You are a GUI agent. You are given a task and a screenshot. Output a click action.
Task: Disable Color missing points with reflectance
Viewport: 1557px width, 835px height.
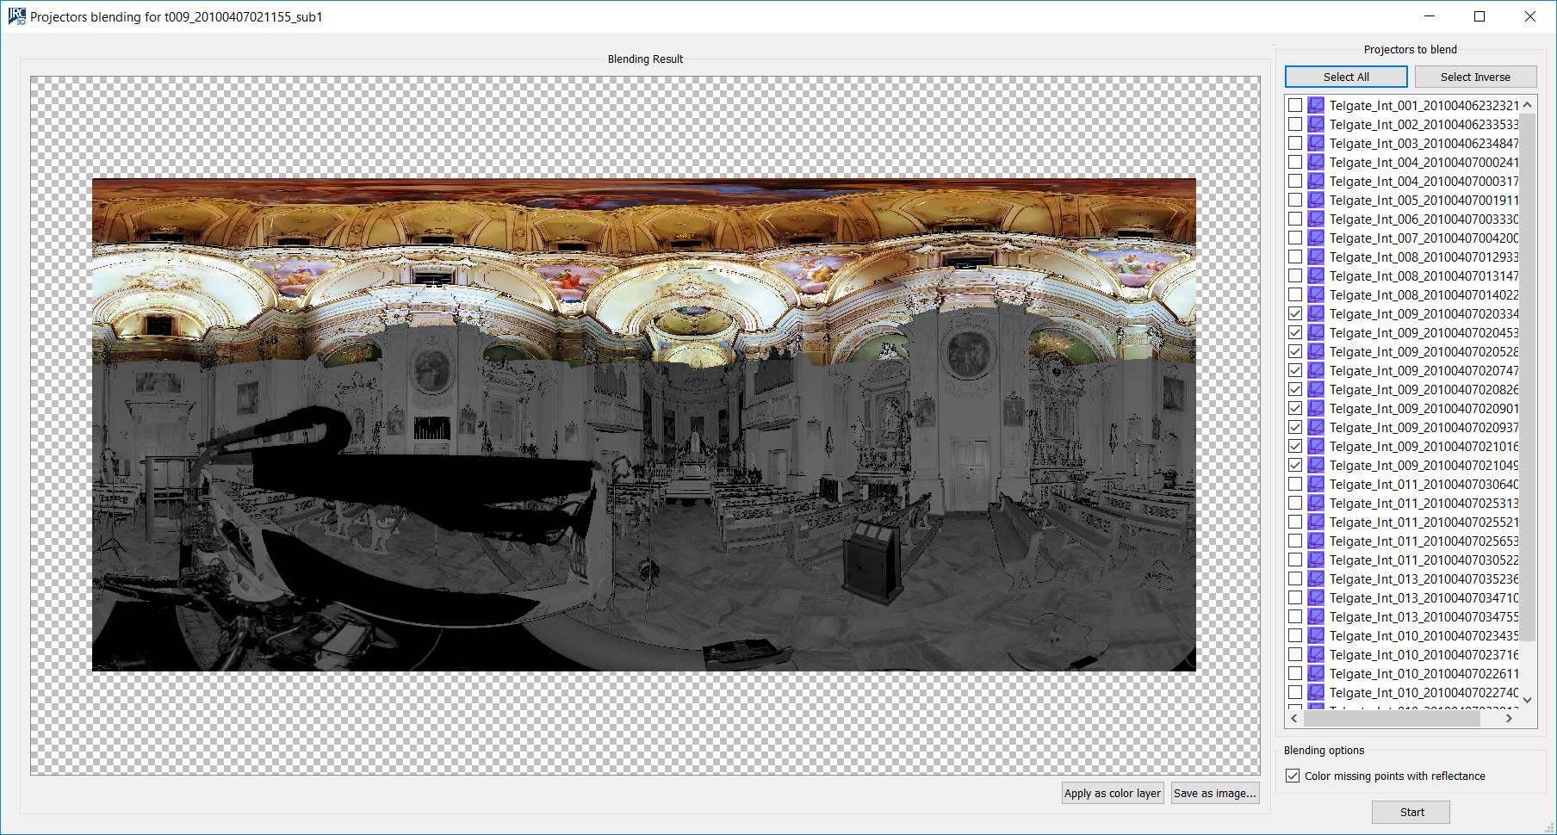(1293, 776)
